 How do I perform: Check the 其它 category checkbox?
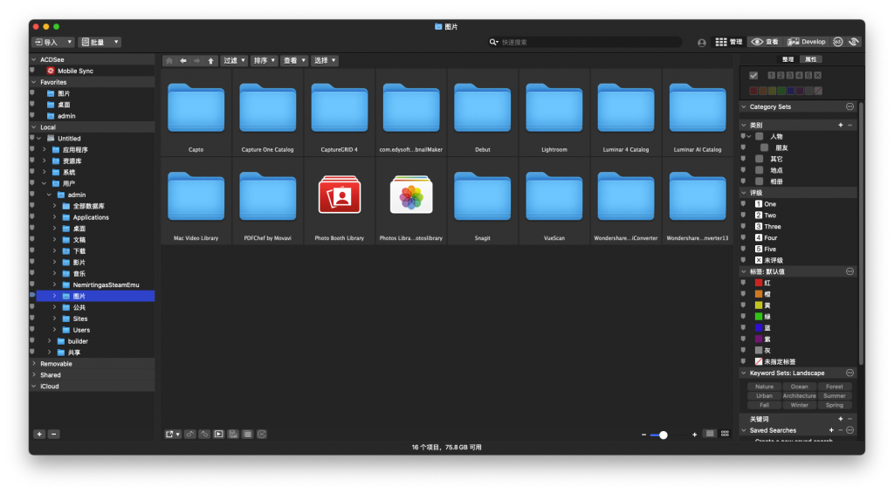tap(760, 159)
